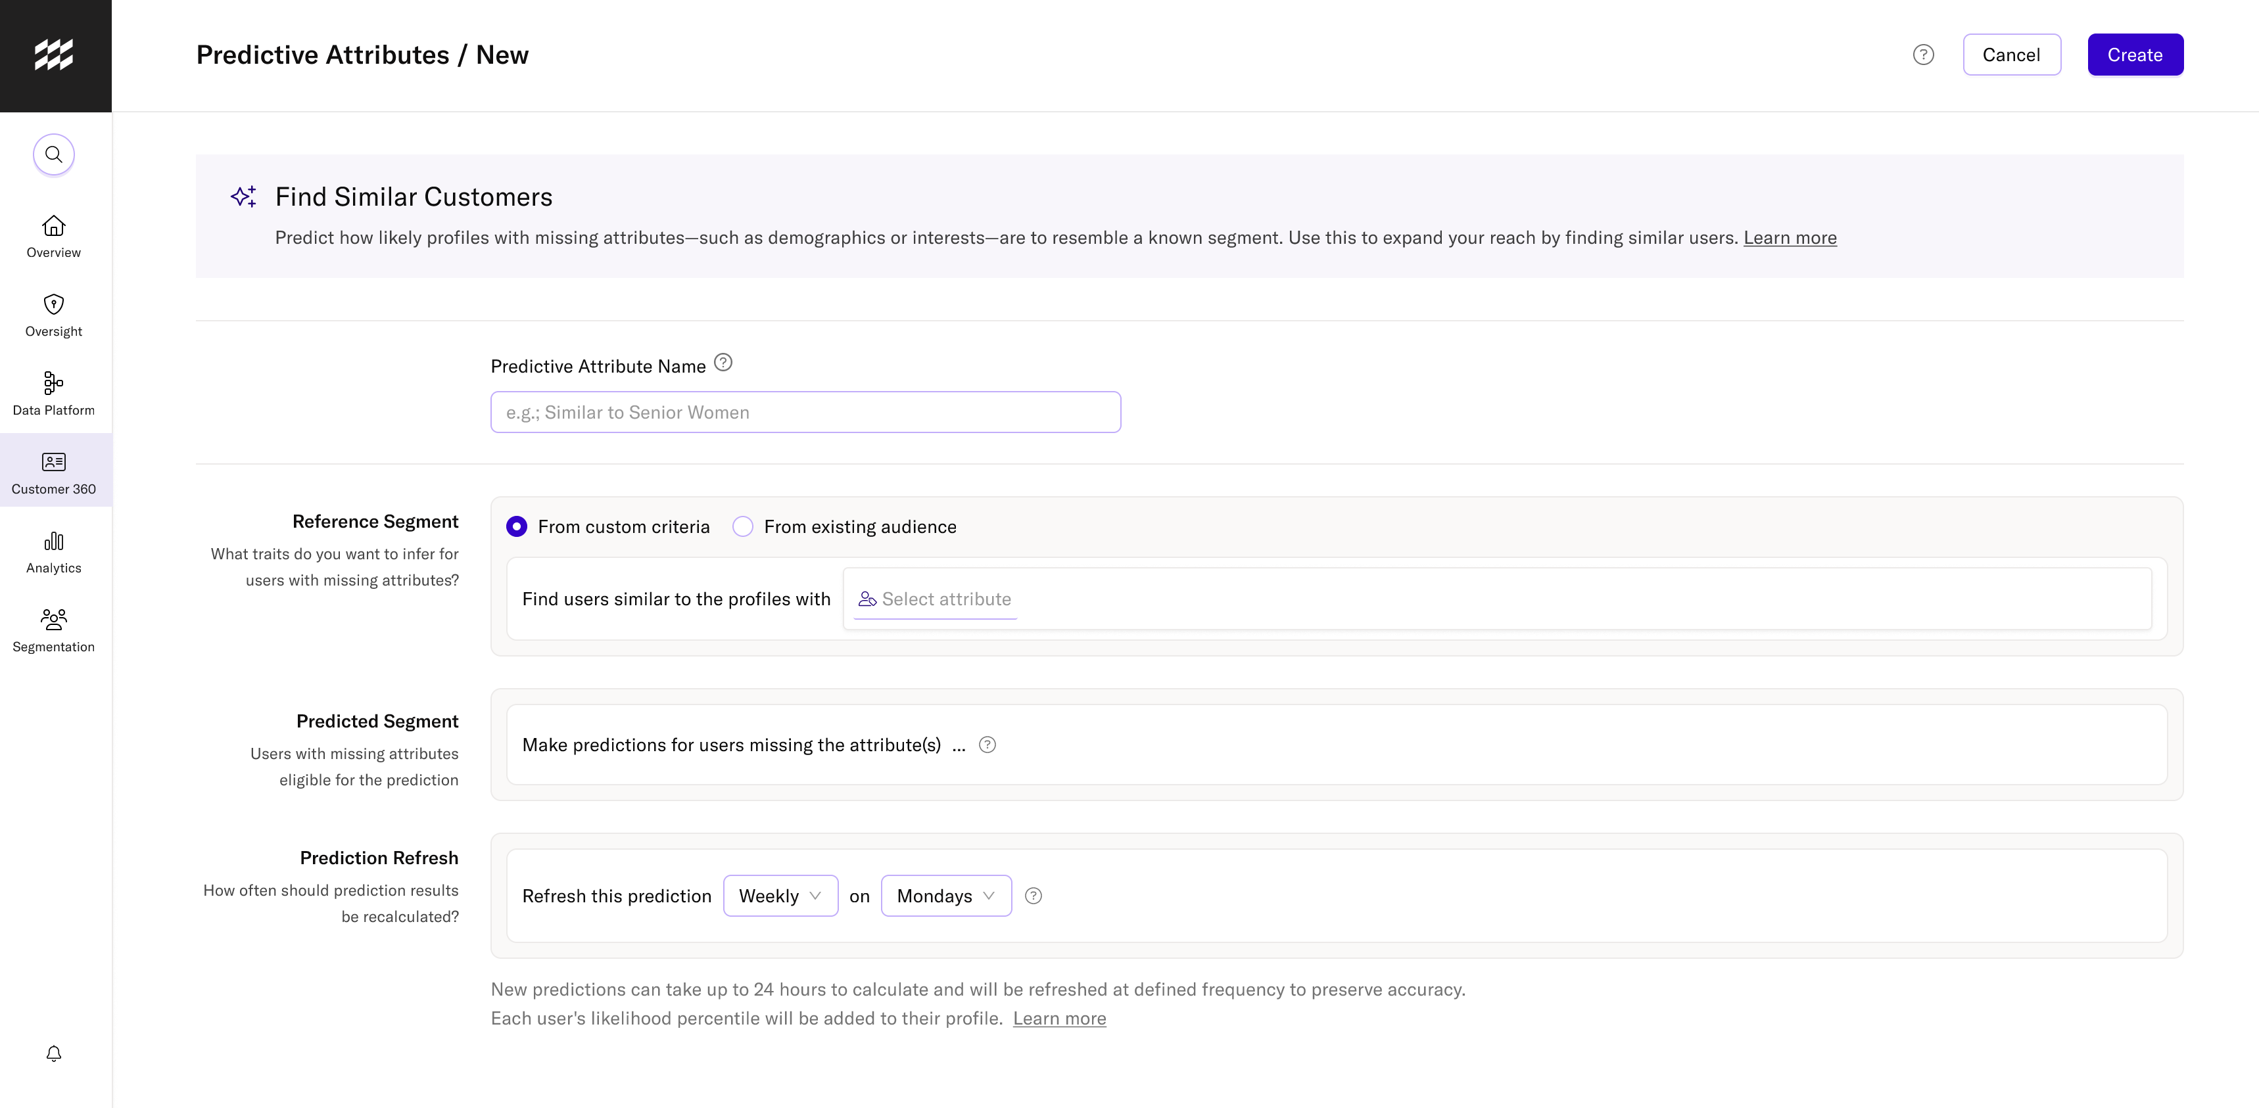Show help for Predictive Attribute Name
The width and height of the screenshot is (2259, 1108).
pyautogui.click(x=723, y=362)
